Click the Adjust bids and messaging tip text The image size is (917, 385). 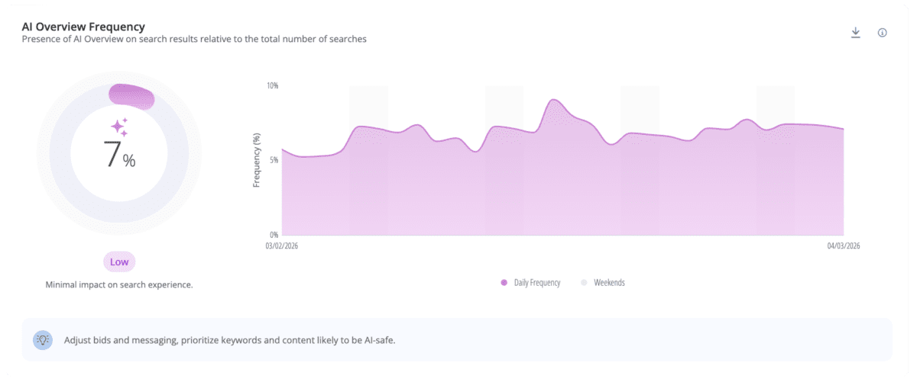(230, 340)
